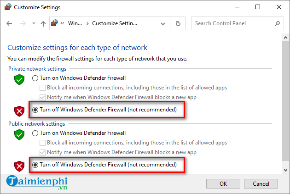Click the firewall icon in the address bar

[x=56, y=23]
